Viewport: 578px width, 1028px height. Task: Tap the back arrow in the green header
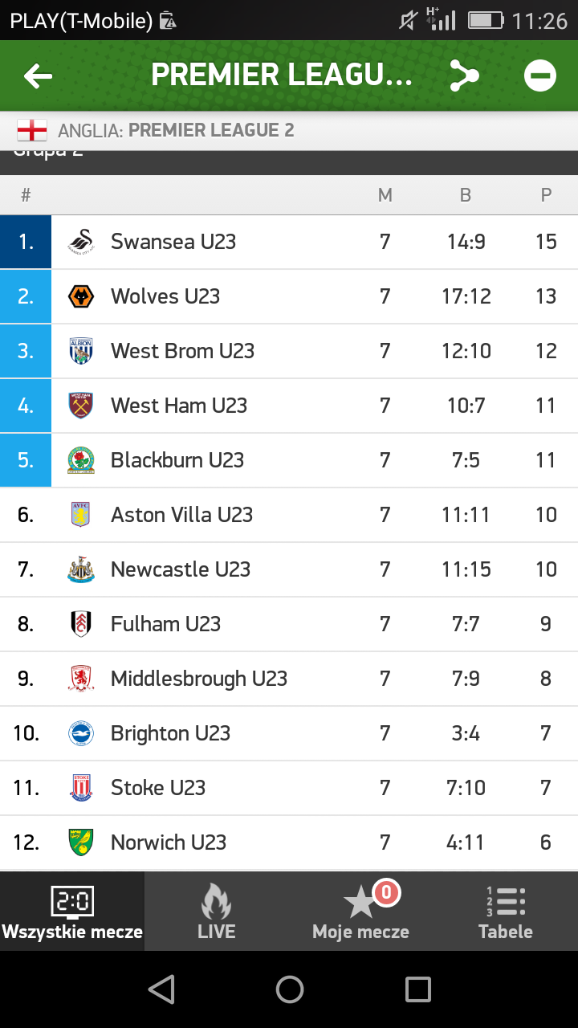click(x=36, y=75)
